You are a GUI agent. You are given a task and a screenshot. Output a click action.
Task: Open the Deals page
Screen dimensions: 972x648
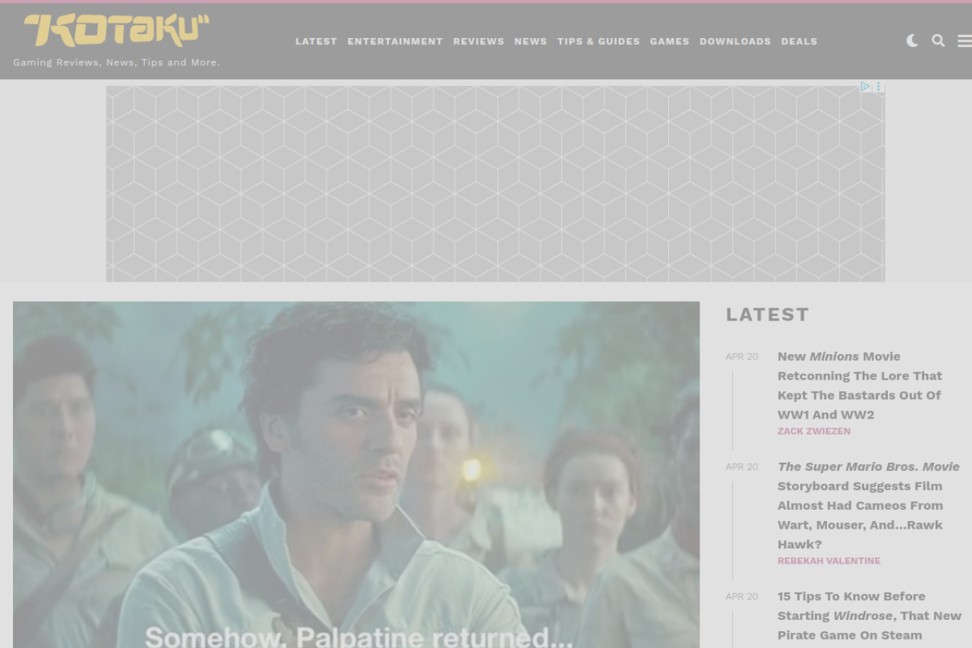799,41
